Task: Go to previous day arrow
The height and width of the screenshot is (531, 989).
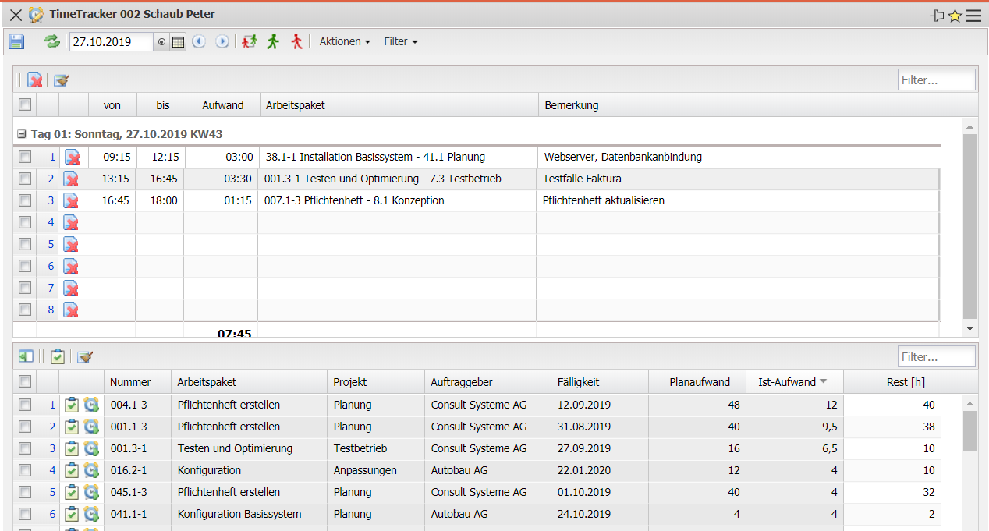Action: tap(199, 42)
